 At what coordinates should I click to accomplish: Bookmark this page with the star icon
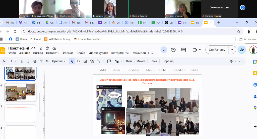click(x=238, y=31)
